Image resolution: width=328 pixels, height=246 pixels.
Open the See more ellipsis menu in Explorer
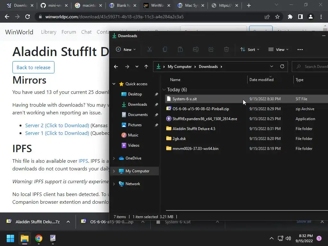pyautogui.click(x=300, y=50)
